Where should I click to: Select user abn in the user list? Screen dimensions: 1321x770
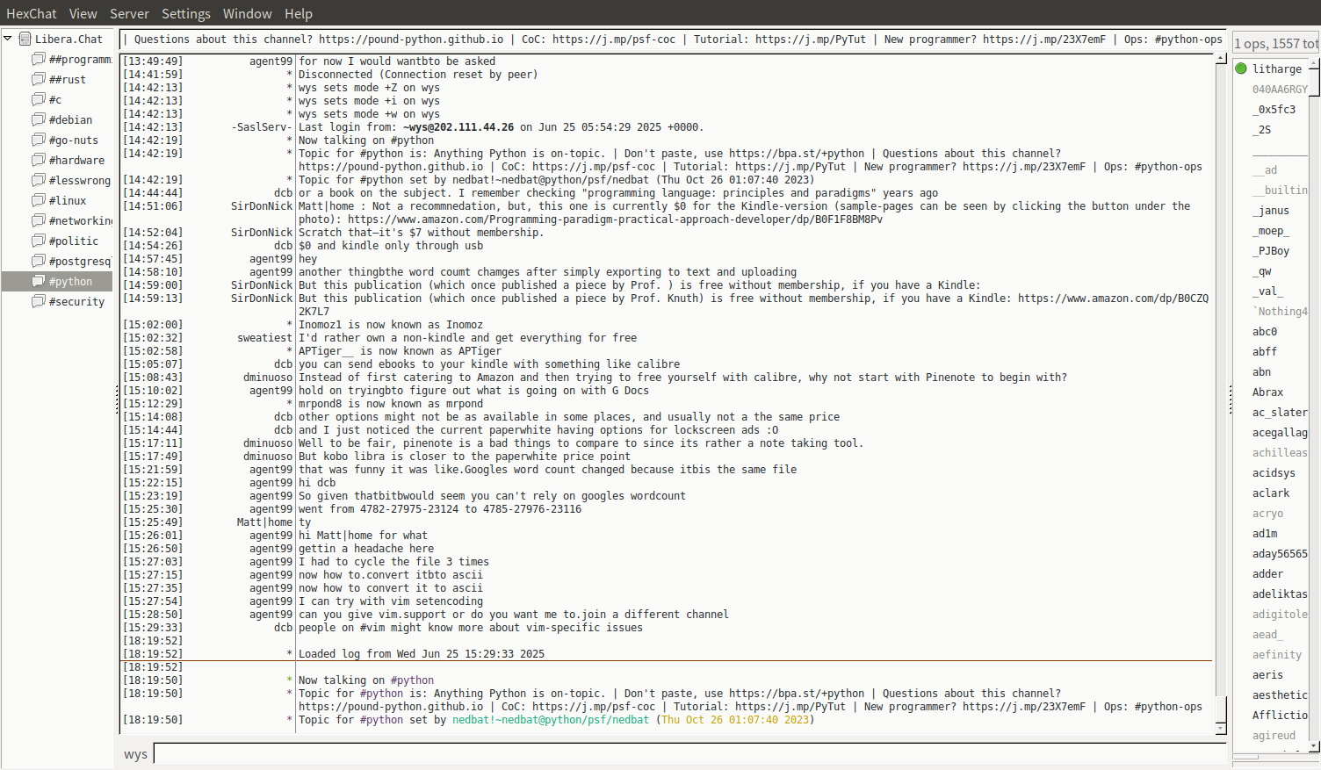point(1262,371)
